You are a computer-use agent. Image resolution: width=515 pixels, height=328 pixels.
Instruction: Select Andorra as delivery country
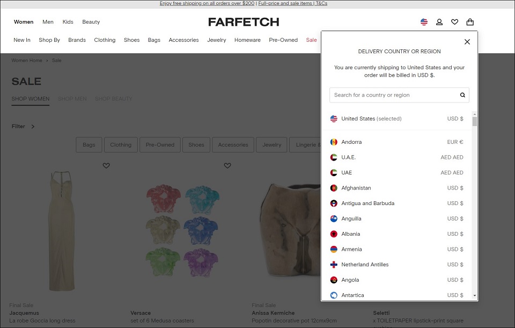(397, 142)
